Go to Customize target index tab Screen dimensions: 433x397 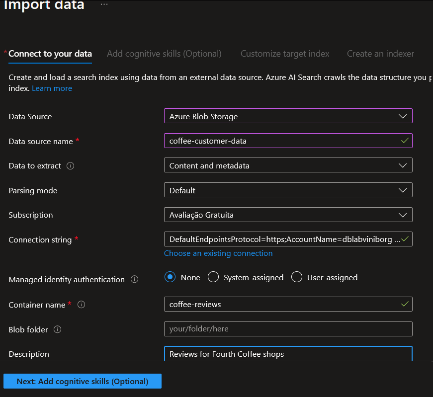click(x=285, y=54)
